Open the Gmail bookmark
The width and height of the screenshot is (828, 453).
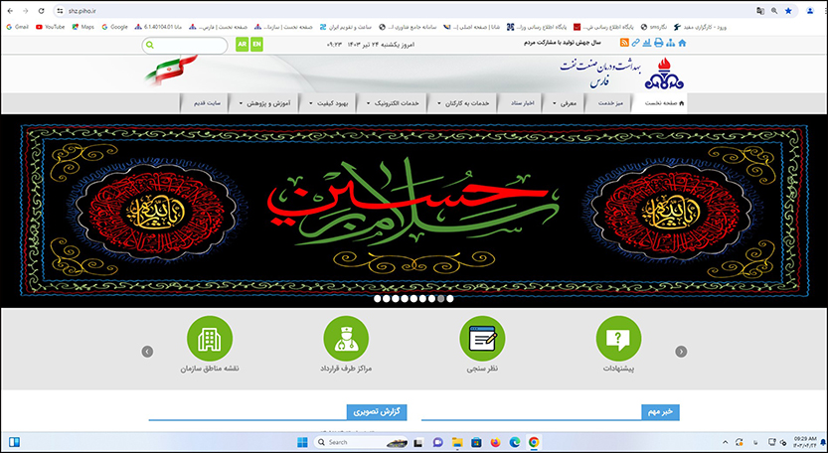pyautogui.click(x=17, y=27)
